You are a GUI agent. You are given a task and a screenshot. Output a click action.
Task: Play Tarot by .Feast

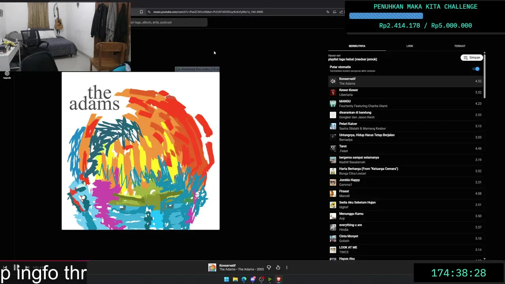(x=406, y=149)
